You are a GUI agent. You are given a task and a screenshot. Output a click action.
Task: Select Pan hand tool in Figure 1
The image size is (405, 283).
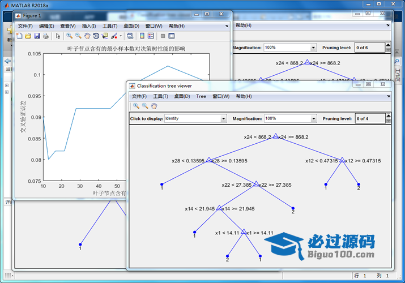[87, 36]
